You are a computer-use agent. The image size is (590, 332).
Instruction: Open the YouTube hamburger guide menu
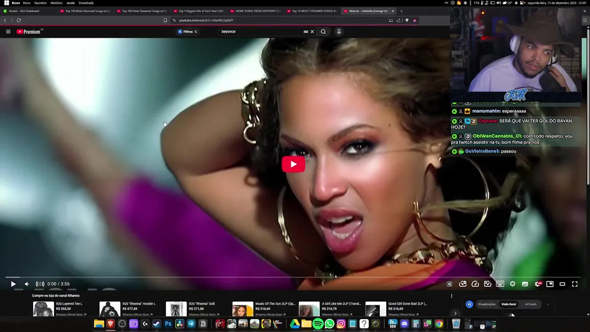tap(8, 32)
